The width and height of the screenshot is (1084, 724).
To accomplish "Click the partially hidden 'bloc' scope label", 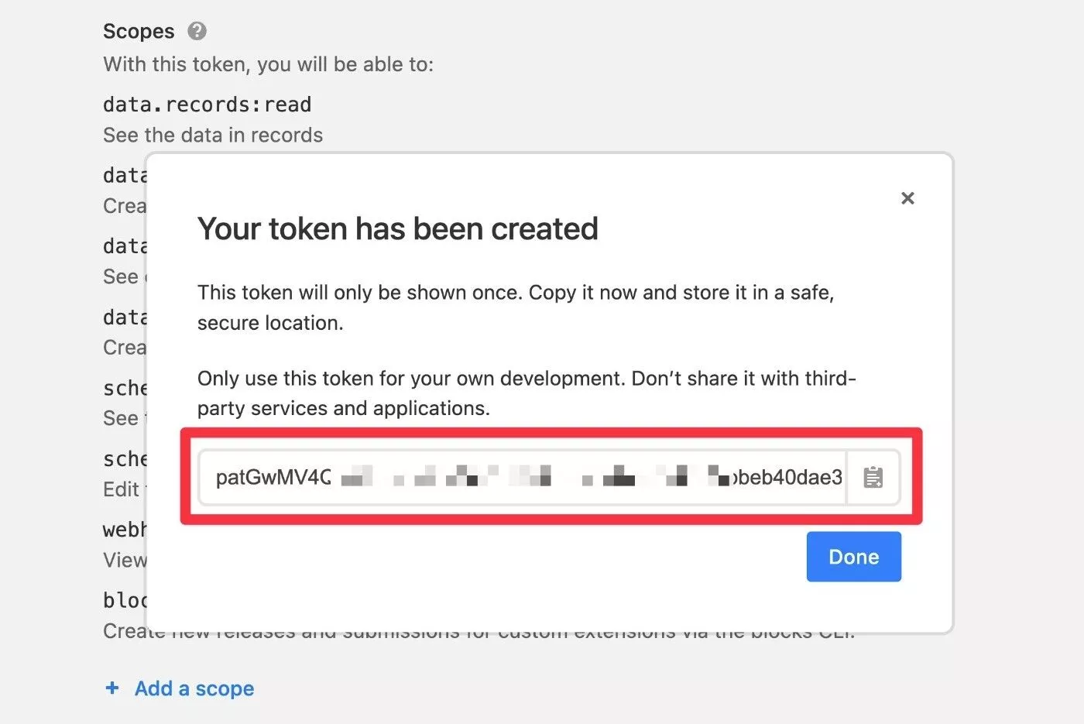I will pyautogui.click(x=124, y=600).
